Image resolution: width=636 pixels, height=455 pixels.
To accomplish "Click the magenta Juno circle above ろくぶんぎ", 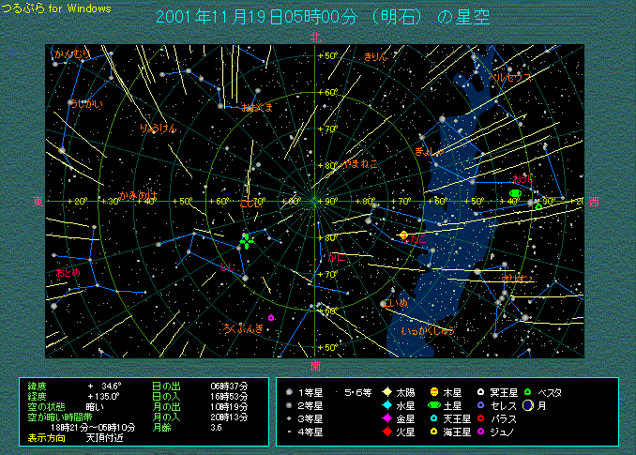I will 271,318.
